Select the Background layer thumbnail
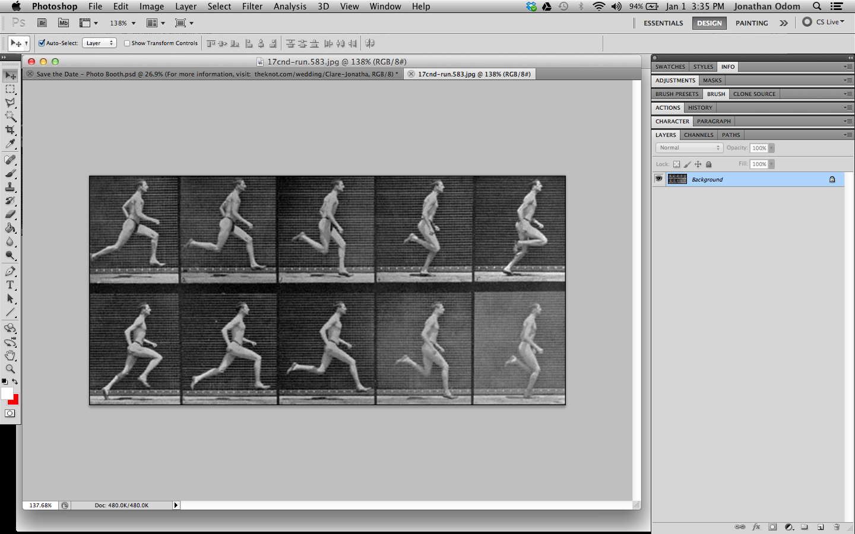The width and height of the screenshot is (855, 534). point(677,179)
